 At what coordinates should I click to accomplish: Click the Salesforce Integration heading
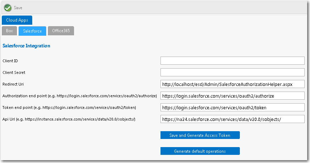click(26, 46)
